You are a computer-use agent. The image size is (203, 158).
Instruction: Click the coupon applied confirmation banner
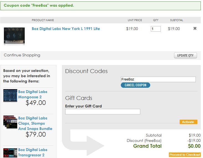pyautogui.click(x=101, y=6)
